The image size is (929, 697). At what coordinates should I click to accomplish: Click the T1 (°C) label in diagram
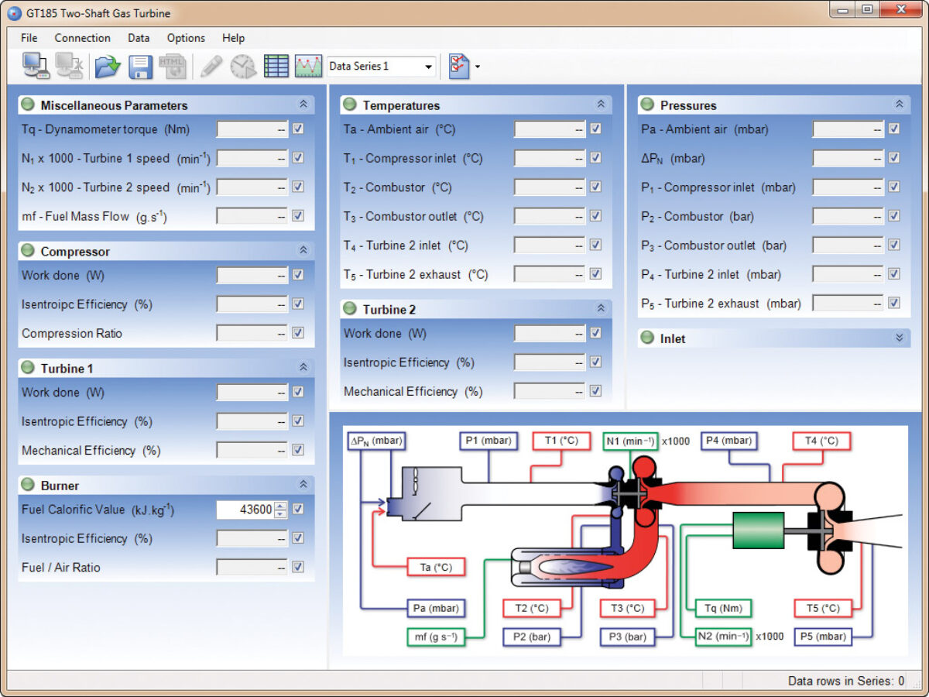point(561,441)
